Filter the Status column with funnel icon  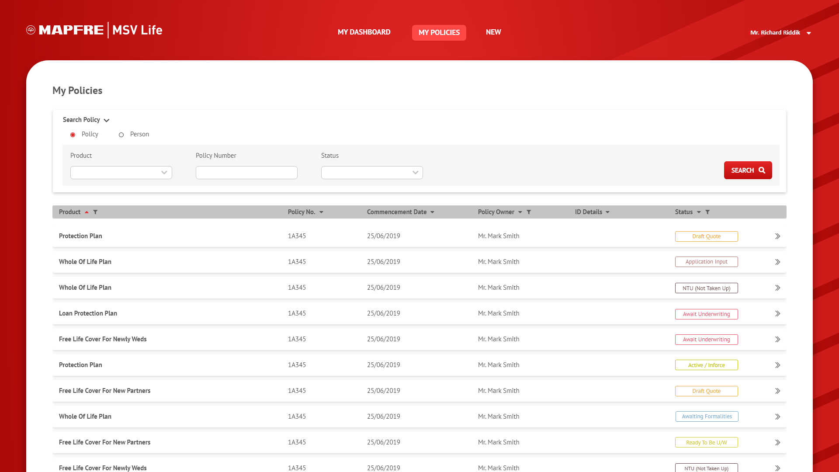tap(707, 212)
